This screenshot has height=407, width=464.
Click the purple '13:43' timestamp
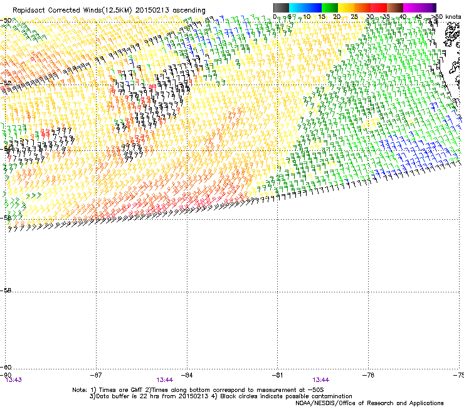[x=14, y=380]
